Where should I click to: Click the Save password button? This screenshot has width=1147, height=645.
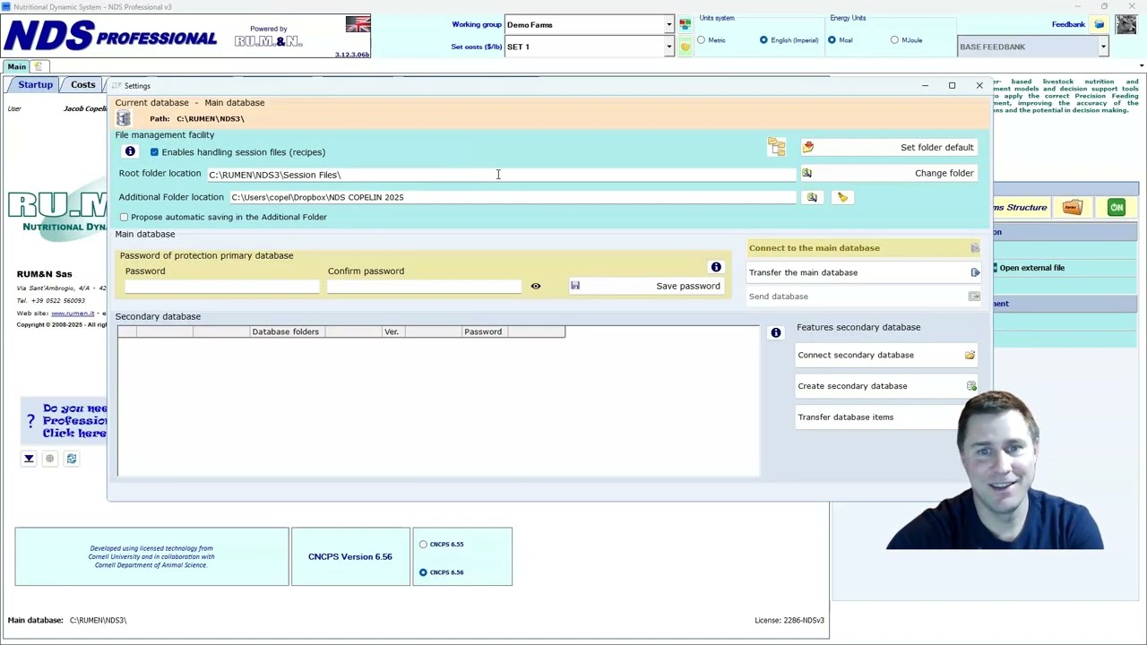(646, 286)
